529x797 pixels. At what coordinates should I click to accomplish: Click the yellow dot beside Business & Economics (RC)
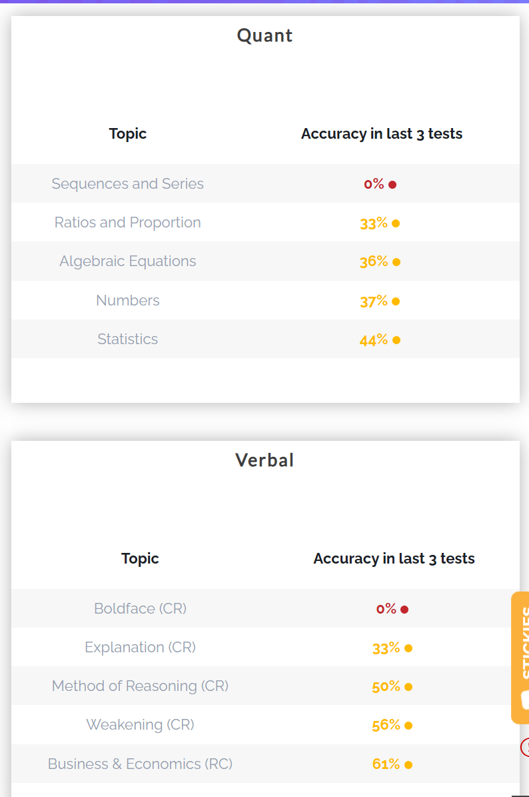[408, 765]
